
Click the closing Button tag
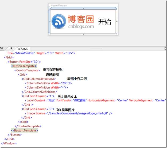(15, 135)
